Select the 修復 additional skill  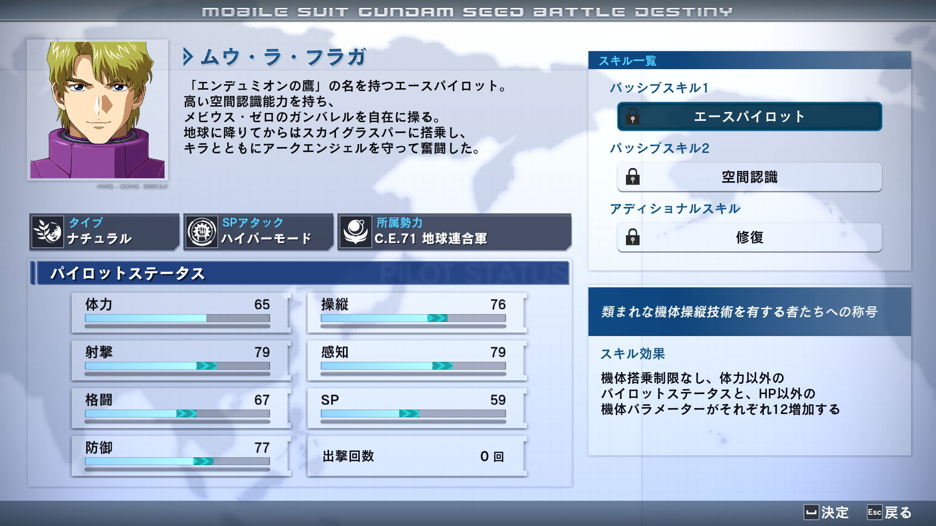tap(749, 237)
